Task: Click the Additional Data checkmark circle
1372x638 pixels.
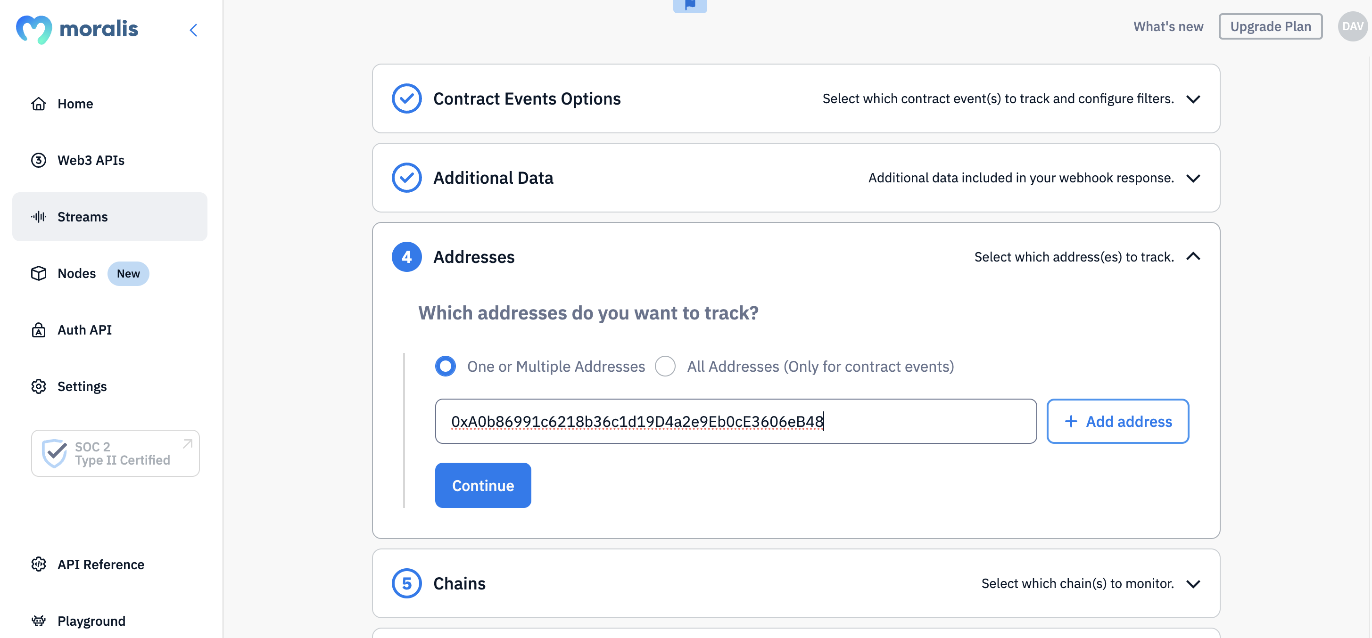Action: [406, 178]
